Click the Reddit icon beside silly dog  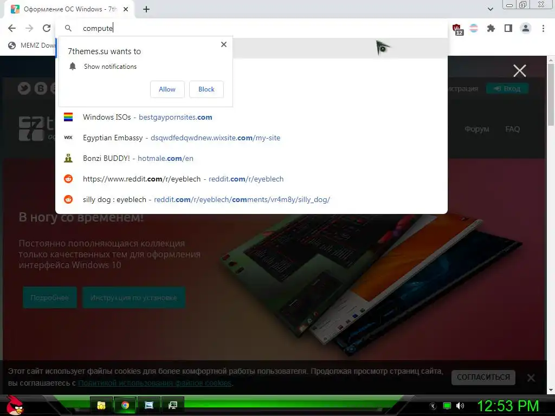(68, 199)
